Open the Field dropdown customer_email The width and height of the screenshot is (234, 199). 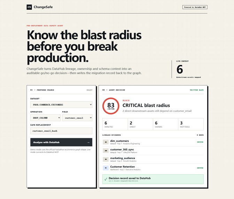pyautogui.click(x=77, y=118)
